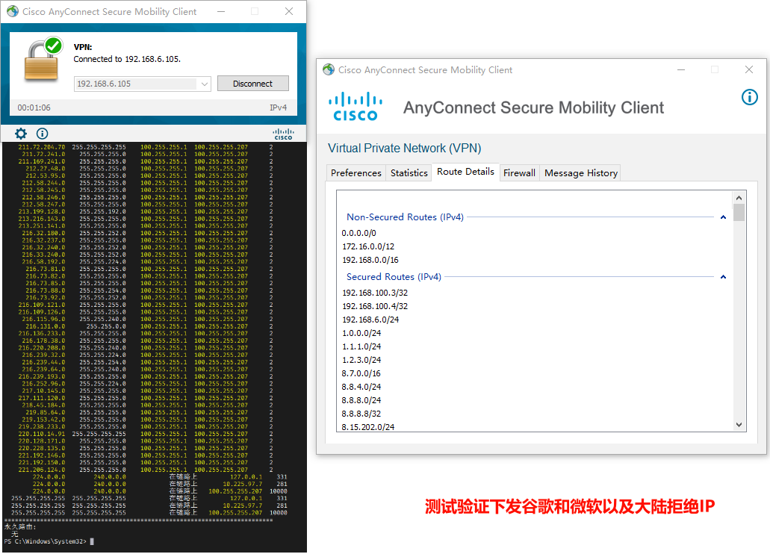This screenshot has width=770, height=557.
Task: Click the PowerShell prompt PS C:\Windows\System32>
Action: point(45,541)
